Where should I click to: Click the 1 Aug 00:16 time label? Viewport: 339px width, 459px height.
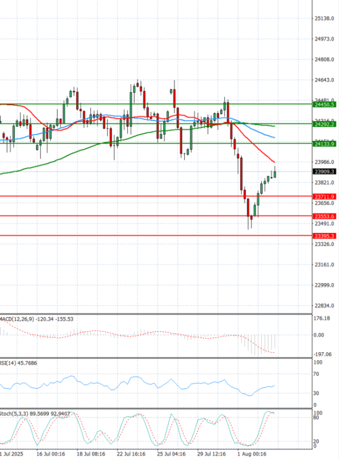click(x=252, y=454)
